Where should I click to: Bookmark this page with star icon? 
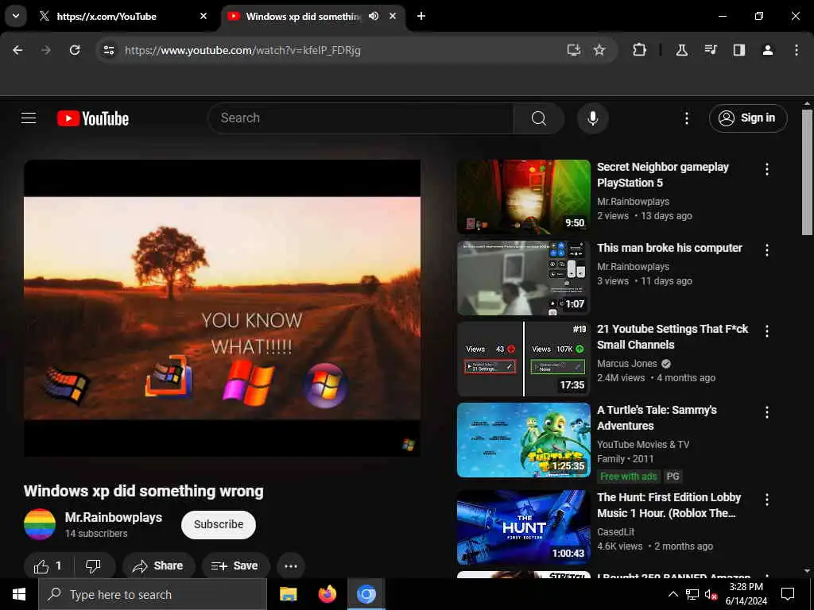tap(599, 50)
